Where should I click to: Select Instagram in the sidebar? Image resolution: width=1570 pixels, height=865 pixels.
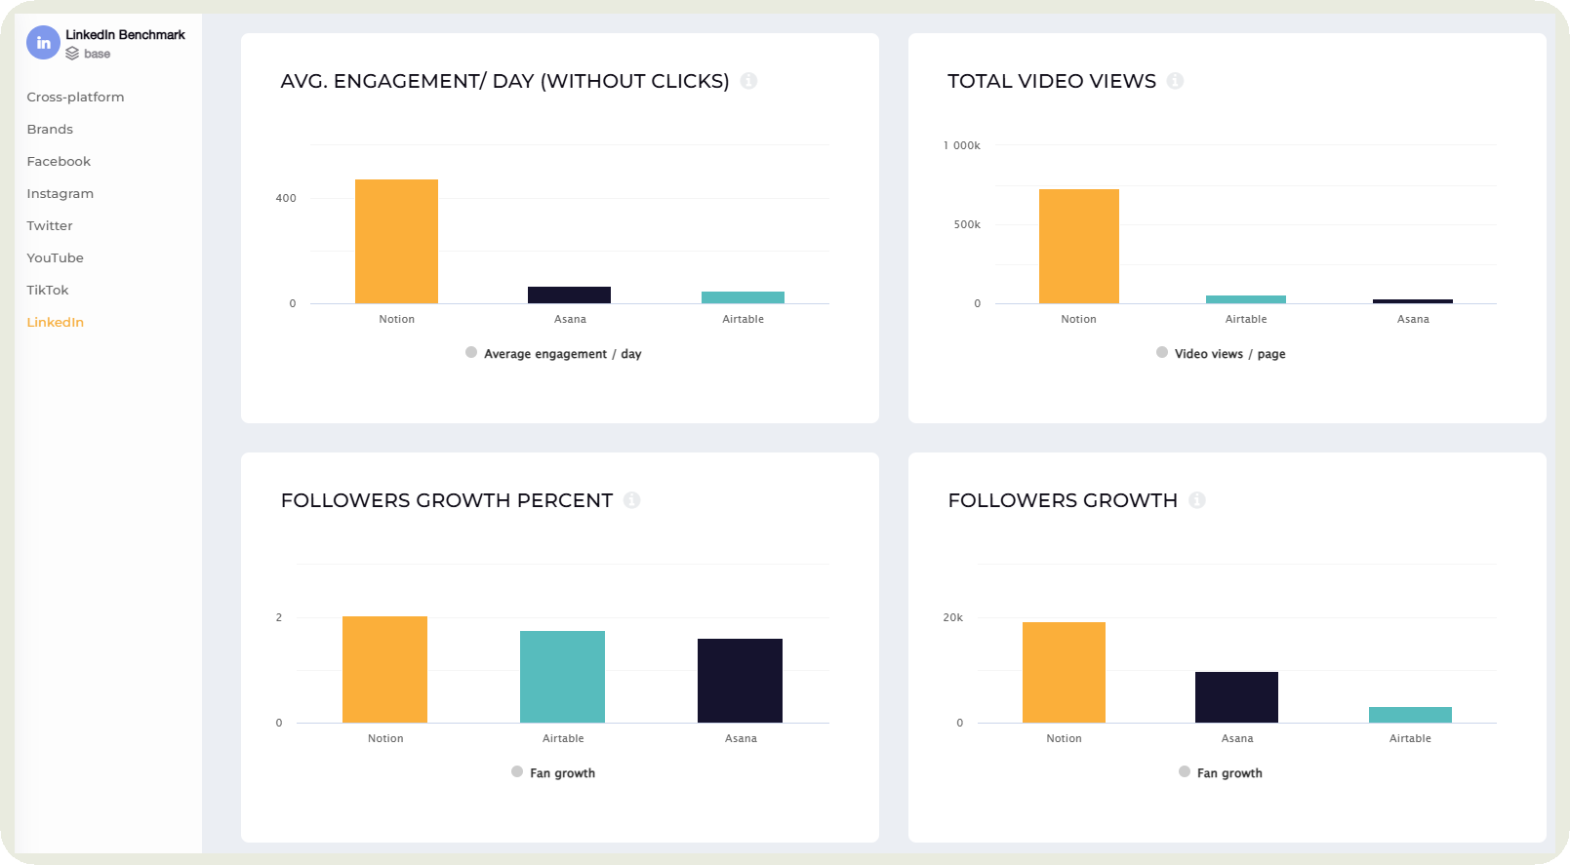click(60, 193)
